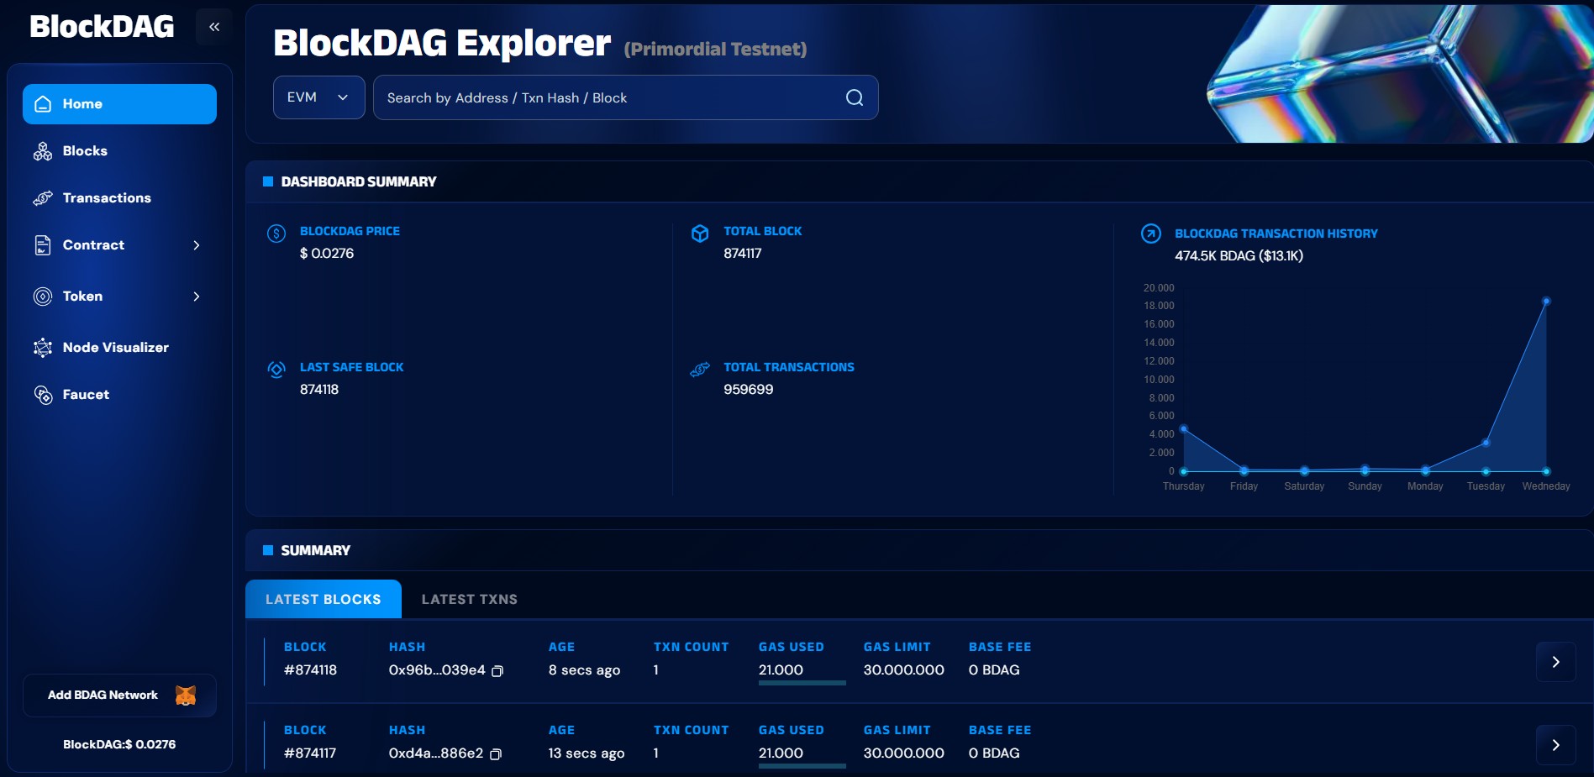Click the Dashboard Summary heading
1594x777 pixels.
359,181
